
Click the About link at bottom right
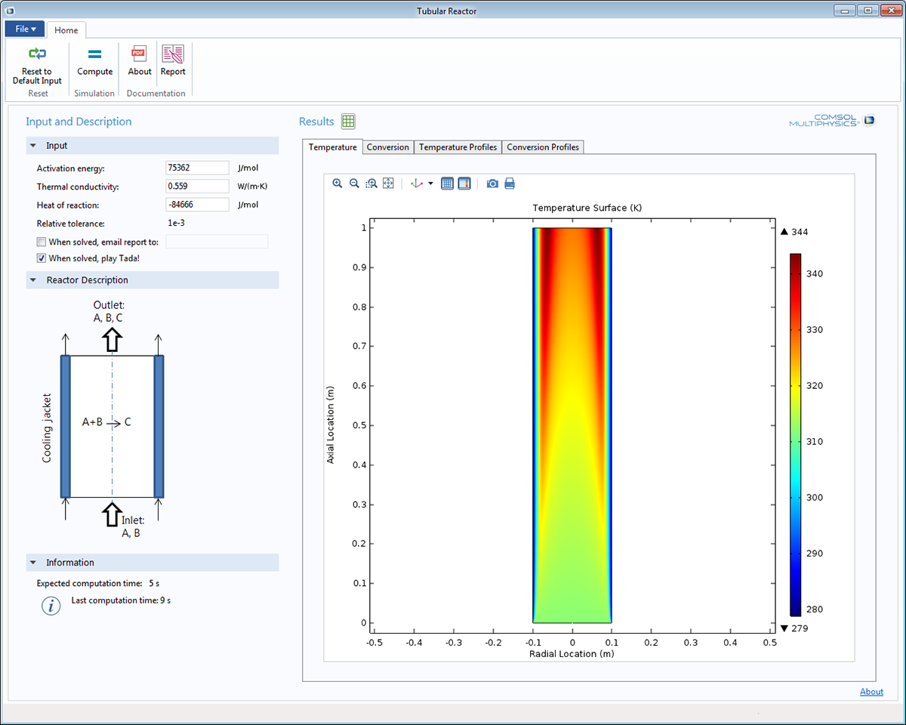(871, 692)
